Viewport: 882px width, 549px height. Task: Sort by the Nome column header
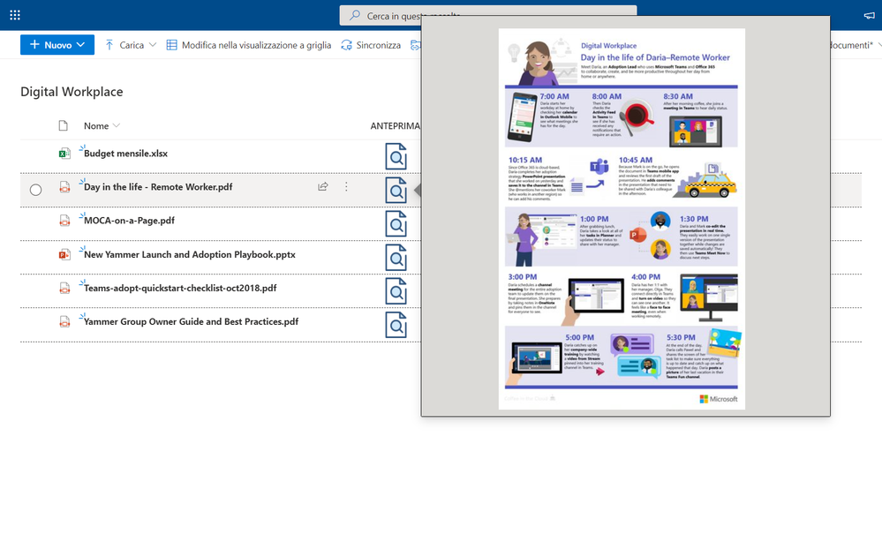click(x=102, y=126)
